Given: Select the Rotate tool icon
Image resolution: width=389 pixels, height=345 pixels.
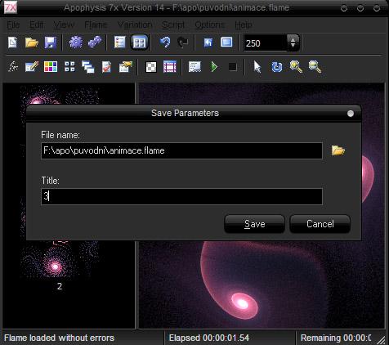Looking at the screenshot, I should (x=277, y=67).
